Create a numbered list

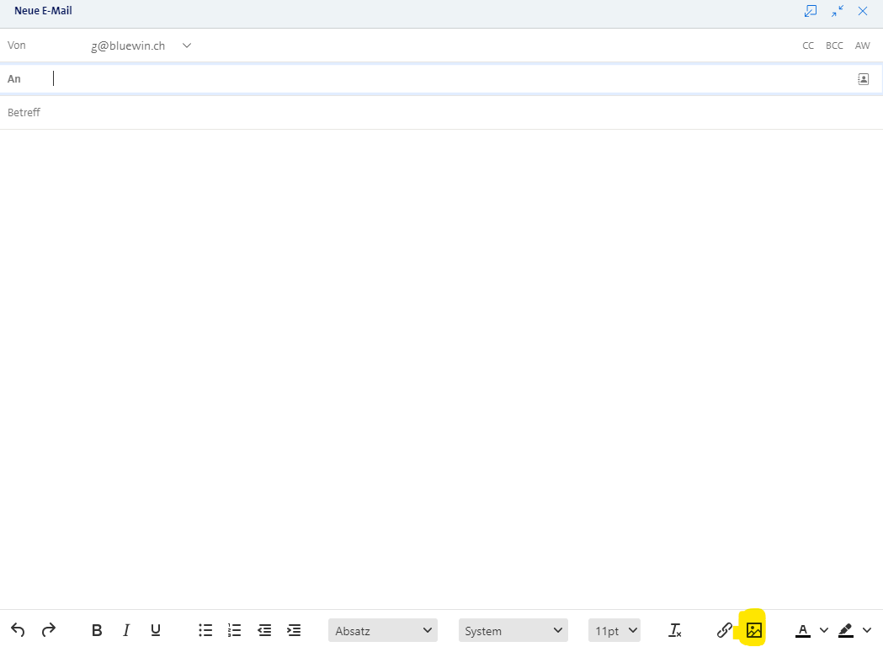tap(234, 629)
